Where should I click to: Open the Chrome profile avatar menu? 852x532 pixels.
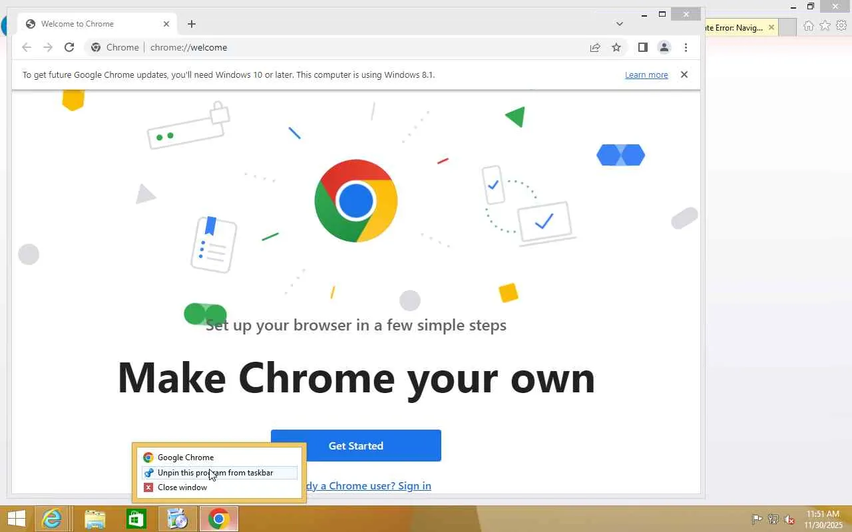(x=664, y=47)
